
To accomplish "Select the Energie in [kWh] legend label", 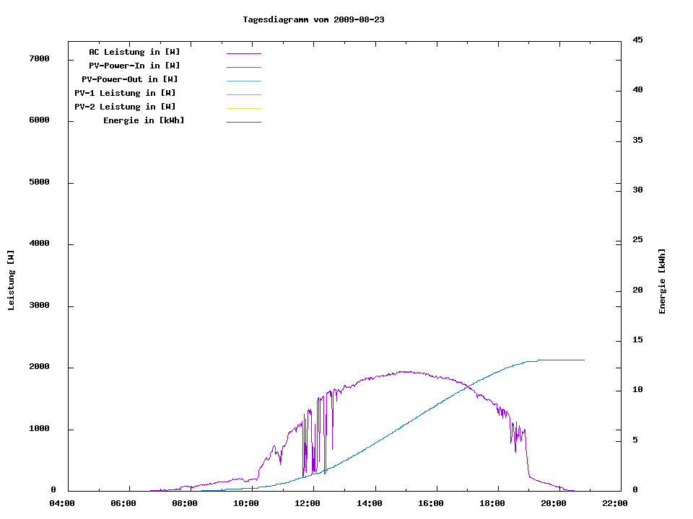I will point(144,120).
